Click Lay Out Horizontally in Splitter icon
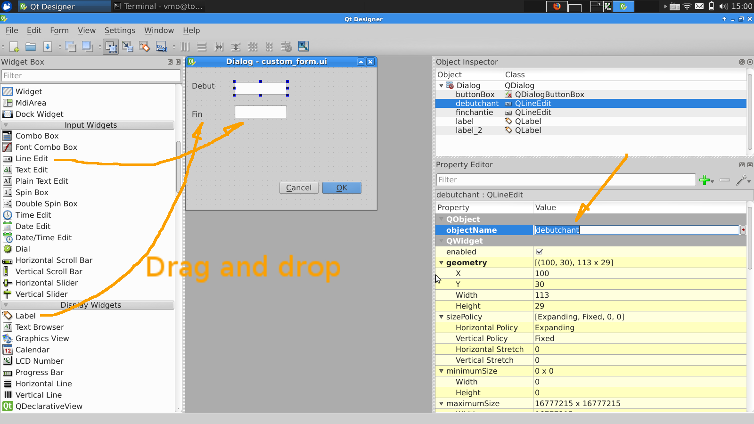Image resolution: width=754 pixels, height=424 pixels. point(219,47)
